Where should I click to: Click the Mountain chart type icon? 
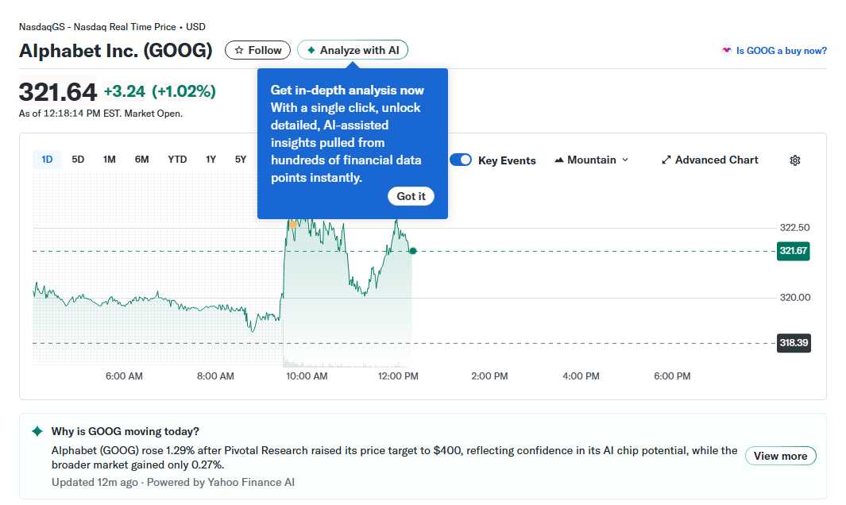tap(558, 160)
